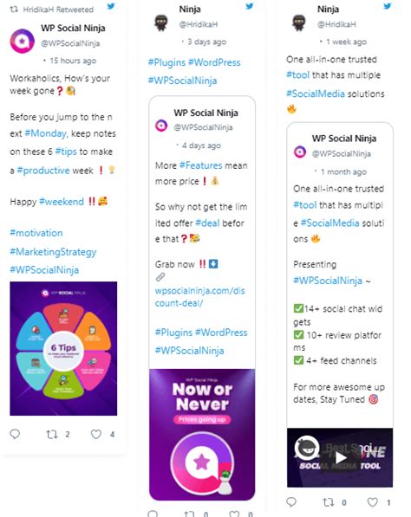Open #MarketingStrategy hashtag link
411x517 pixels.
(x=53, y=252)
